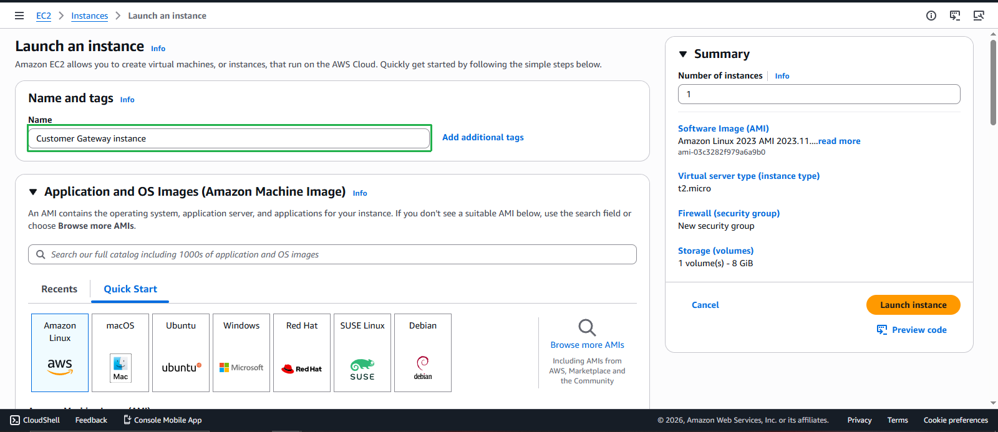Open Software Image (AMI) summary link

coord(724,128)
